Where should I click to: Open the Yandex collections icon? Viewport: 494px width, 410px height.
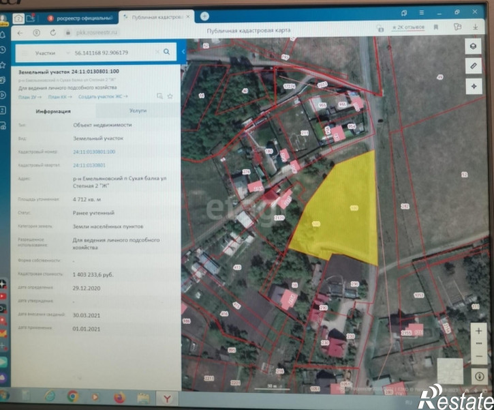tap(457, 27)
